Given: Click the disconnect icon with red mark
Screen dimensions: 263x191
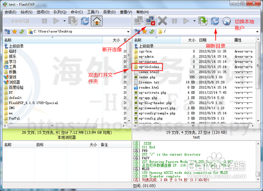Looking at the screenshot, I should point(150,21).
